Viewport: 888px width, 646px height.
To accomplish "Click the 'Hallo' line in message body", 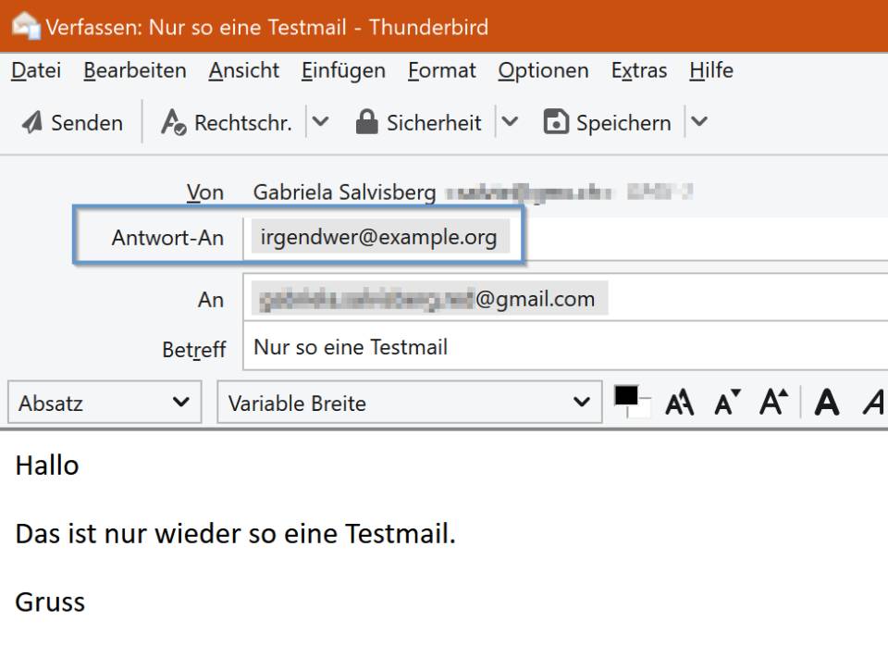I will pos(47,466).
